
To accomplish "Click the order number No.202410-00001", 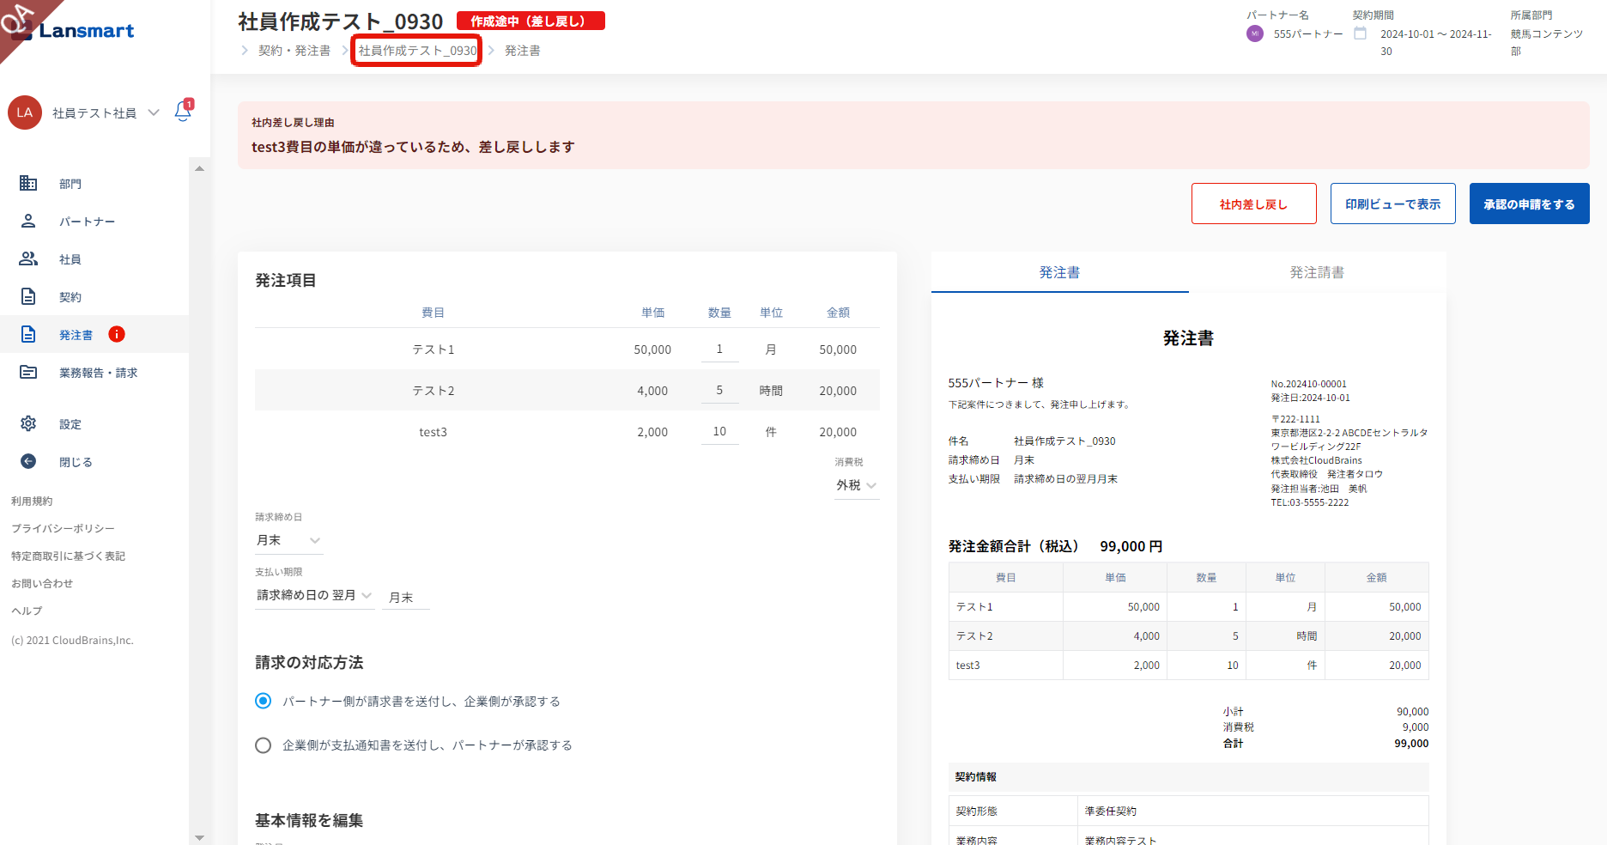I will pyautogui.click(x=1309, y=384).
